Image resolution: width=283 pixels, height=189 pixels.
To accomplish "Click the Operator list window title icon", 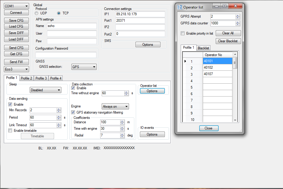I will point(180,7).
